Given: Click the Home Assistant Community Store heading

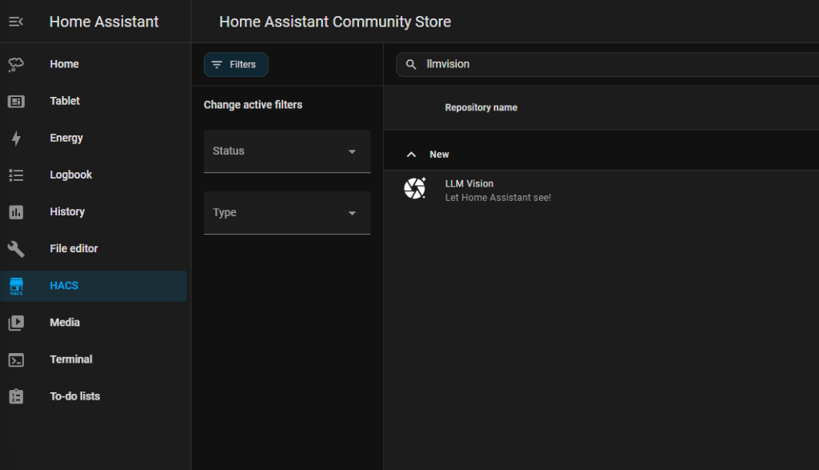Looking at the screenshot, I should coord(335,22).
